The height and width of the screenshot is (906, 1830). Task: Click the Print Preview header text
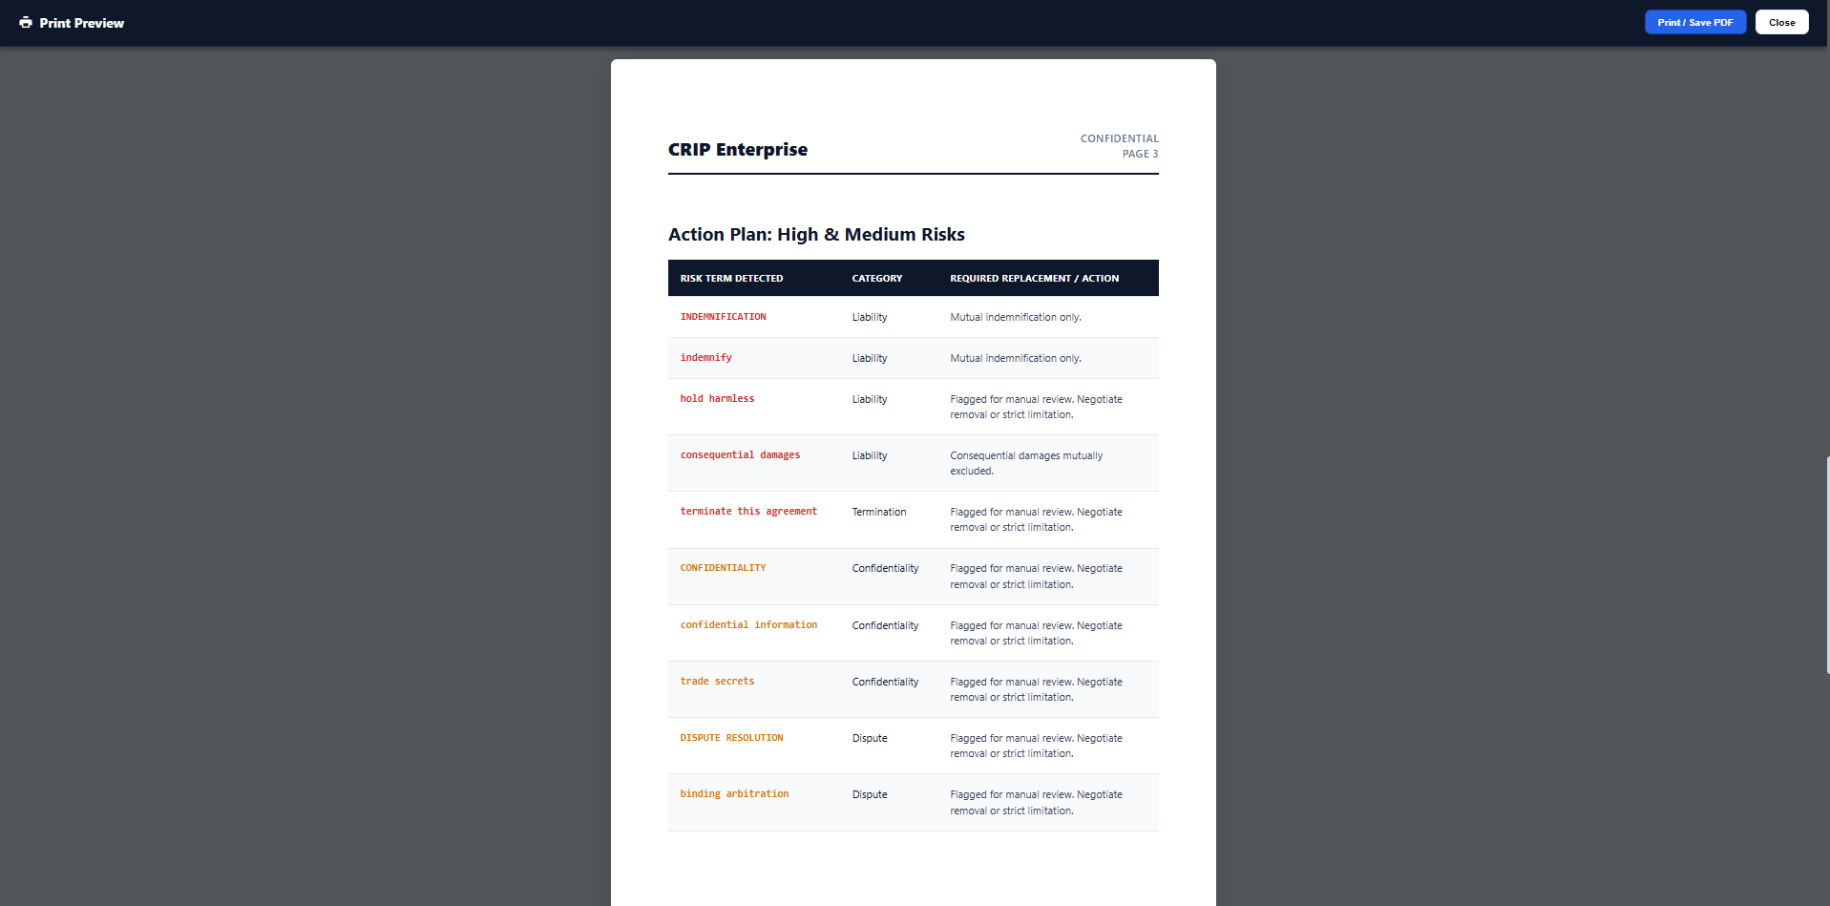[x=83, y=22]
